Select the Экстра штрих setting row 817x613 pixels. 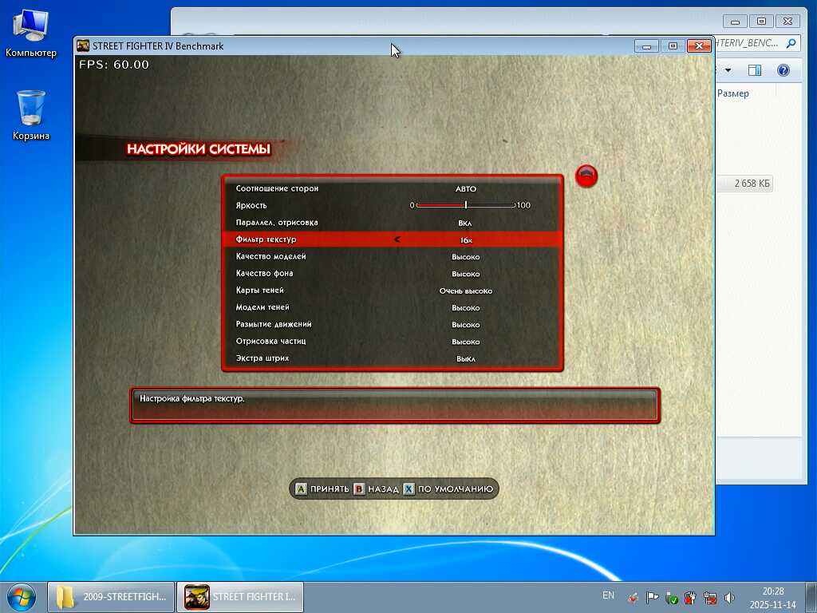click(x=393, y=358)
